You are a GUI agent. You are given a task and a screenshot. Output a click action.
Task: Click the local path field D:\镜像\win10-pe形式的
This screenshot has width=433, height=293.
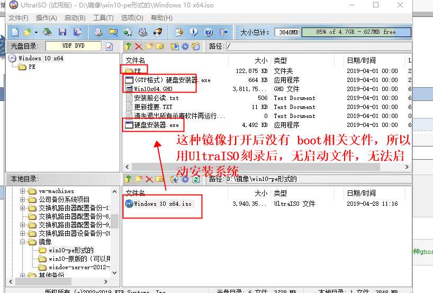(x=319, y=179)
